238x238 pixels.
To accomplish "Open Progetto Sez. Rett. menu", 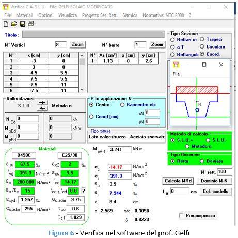I will 100,15.
